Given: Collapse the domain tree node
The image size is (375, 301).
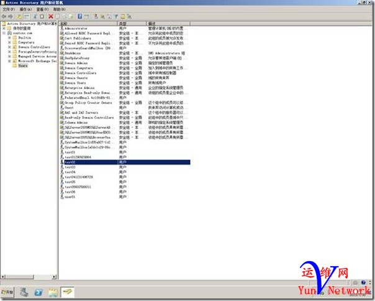Looking at the screenshot, I should coord(4,33).
